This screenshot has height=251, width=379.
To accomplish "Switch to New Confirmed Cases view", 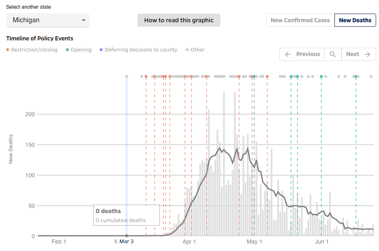I will point(300,20).
